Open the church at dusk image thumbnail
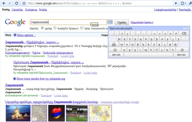This screenshot has width=192, height=122. 18,113
